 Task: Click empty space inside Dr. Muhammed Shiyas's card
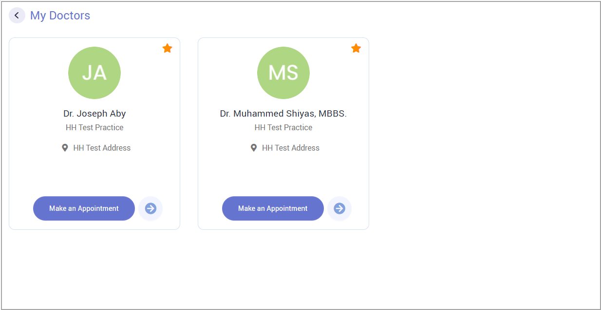[283, 172]
